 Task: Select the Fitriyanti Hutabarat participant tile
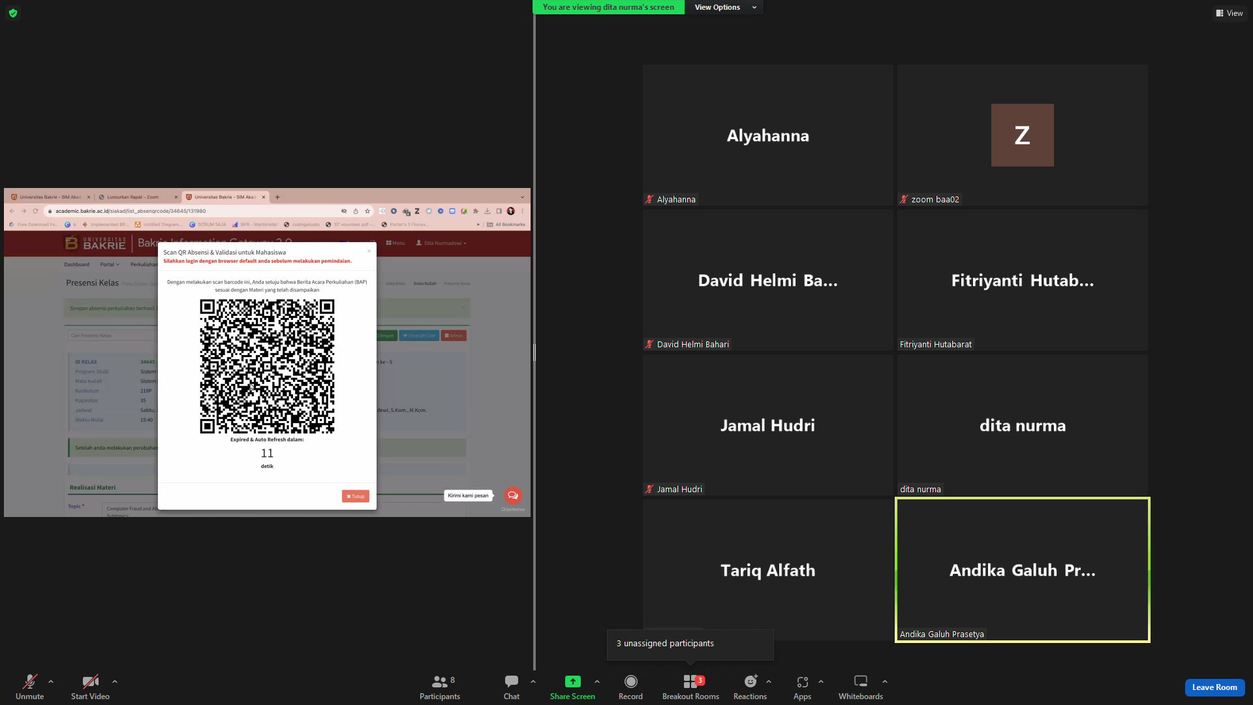click(x=1022, y=280)
